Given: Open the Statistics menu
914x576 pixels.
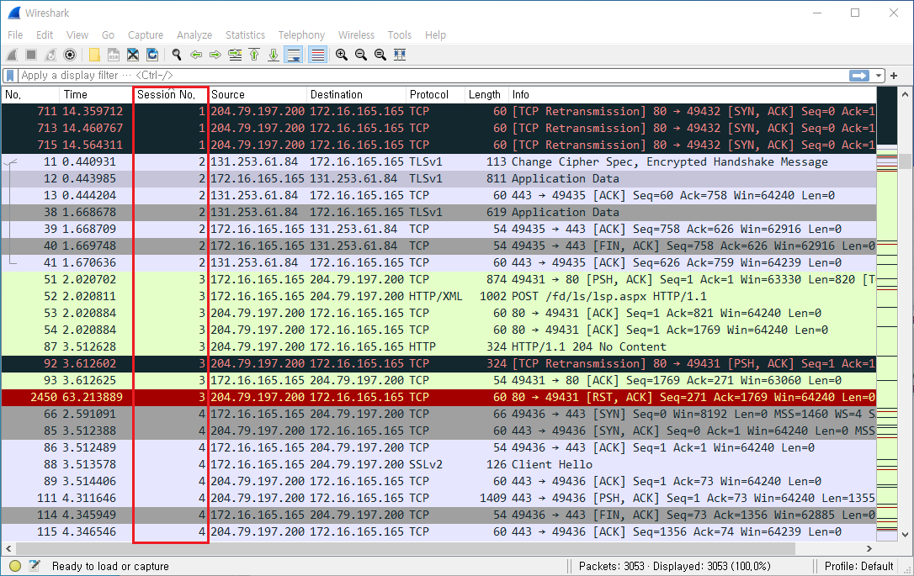Looking at the screenshot, I should 245,35.
